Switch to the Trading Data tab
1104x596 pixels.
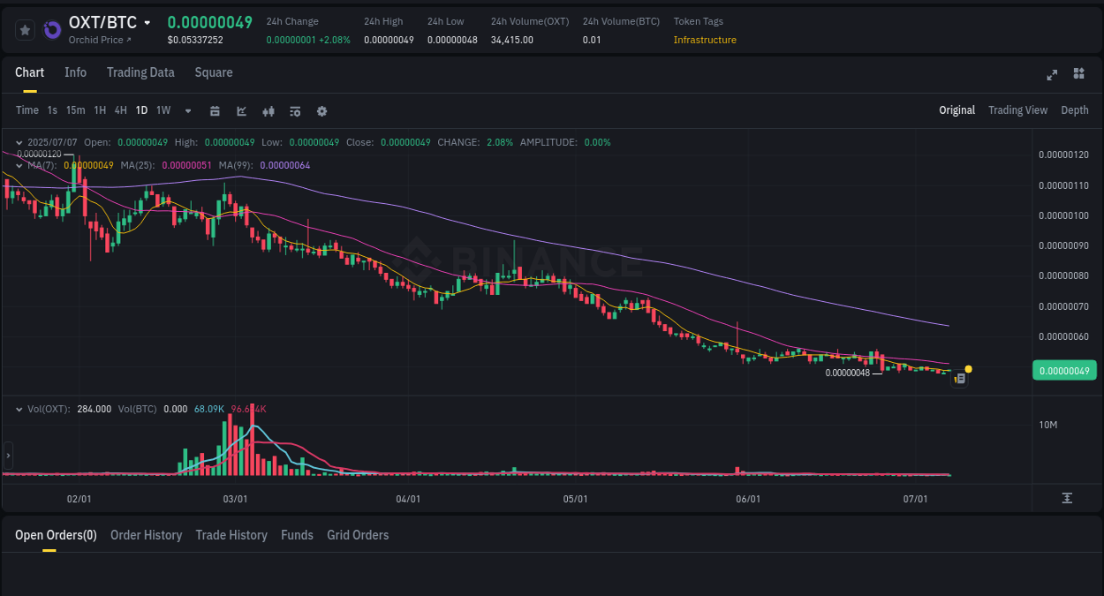click(x=140, y=72)
